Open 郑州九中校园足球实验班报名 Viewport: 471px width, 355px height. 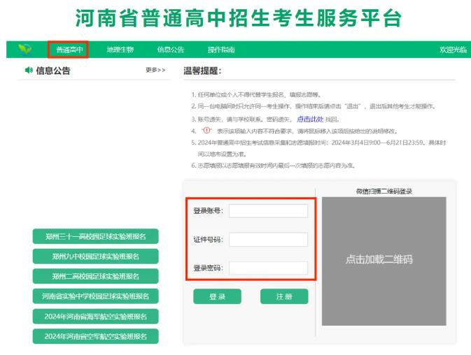(95, 256)
